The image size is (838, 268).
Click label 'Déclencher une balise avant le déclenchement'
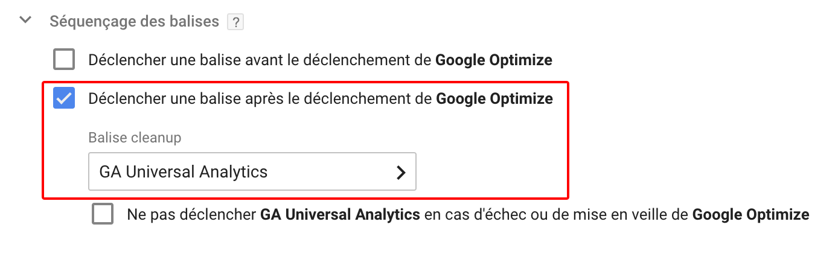(261, 60)
